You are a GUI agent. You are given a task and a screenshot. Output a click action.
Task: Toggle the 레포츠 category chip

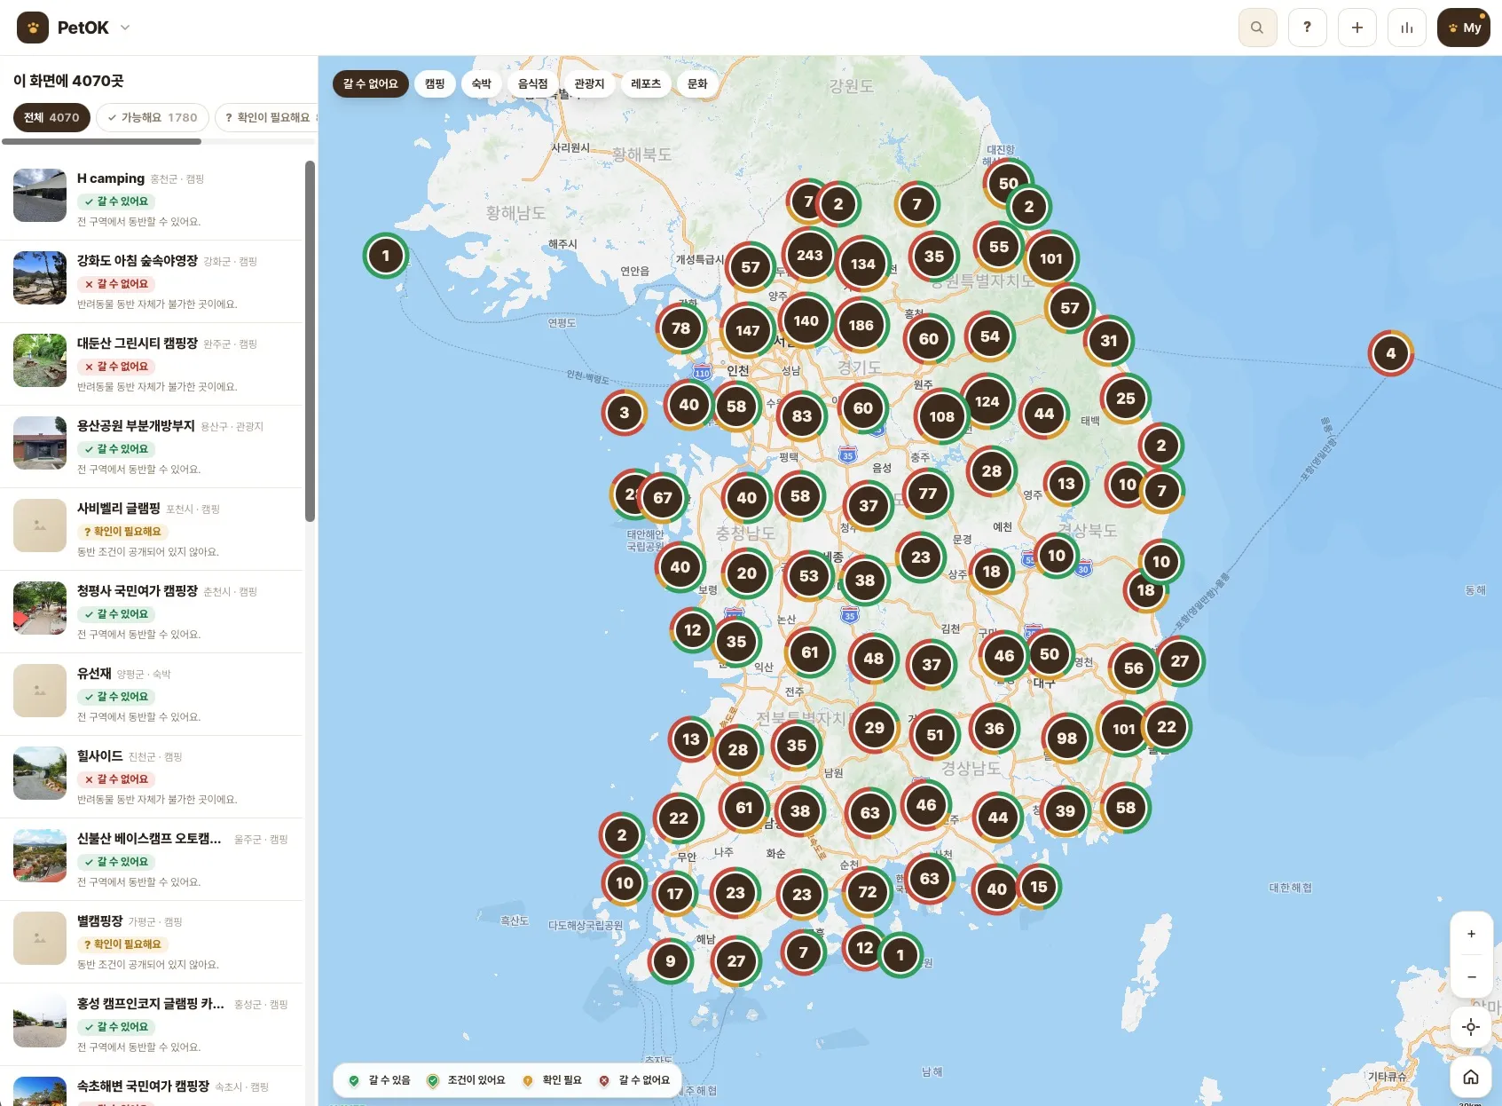646,83
